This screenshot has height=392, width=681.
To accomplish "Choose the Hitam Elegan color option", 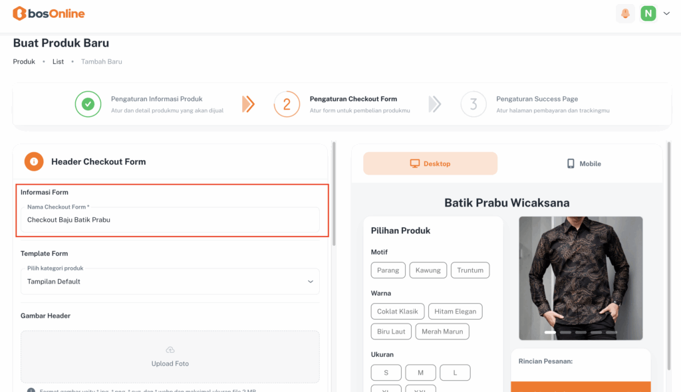I will point(456,312).
